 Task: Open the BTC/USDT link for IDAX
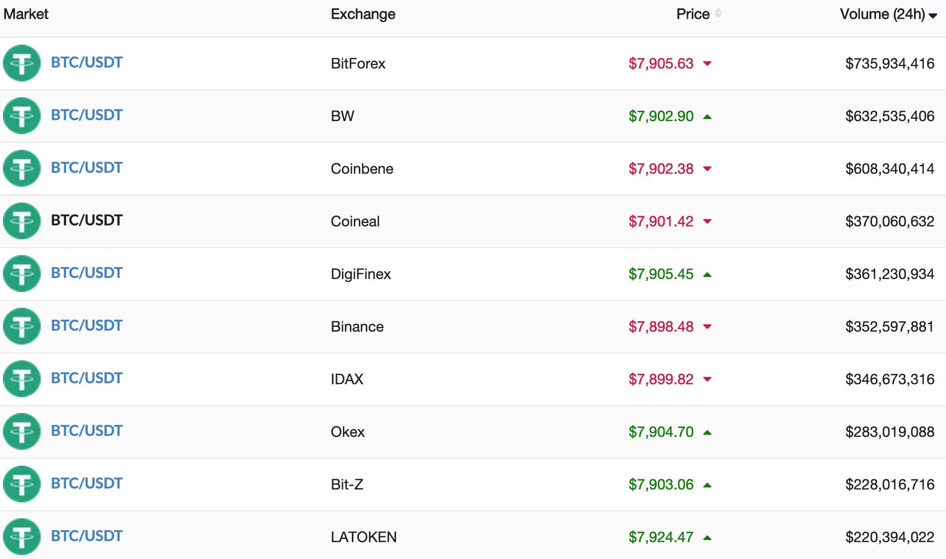tap(86, 378)
